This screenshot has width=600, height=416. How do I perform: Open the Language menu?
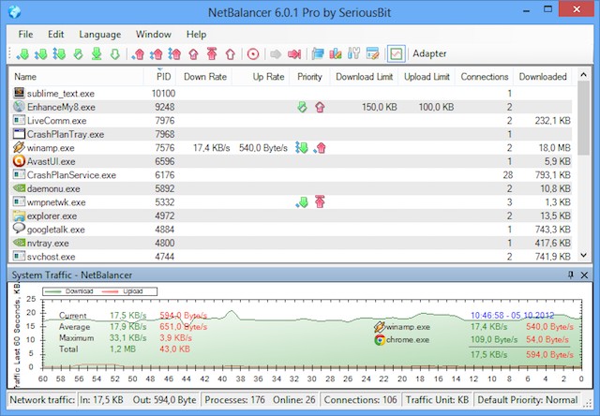(x=99, y=34)
